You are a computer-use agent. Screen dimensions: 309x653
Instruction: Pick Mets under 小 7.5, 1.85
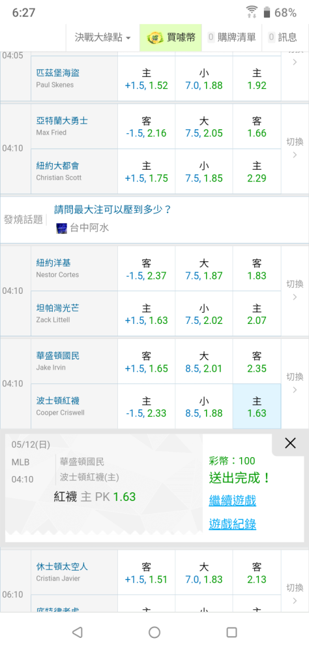tap(204, 172)
